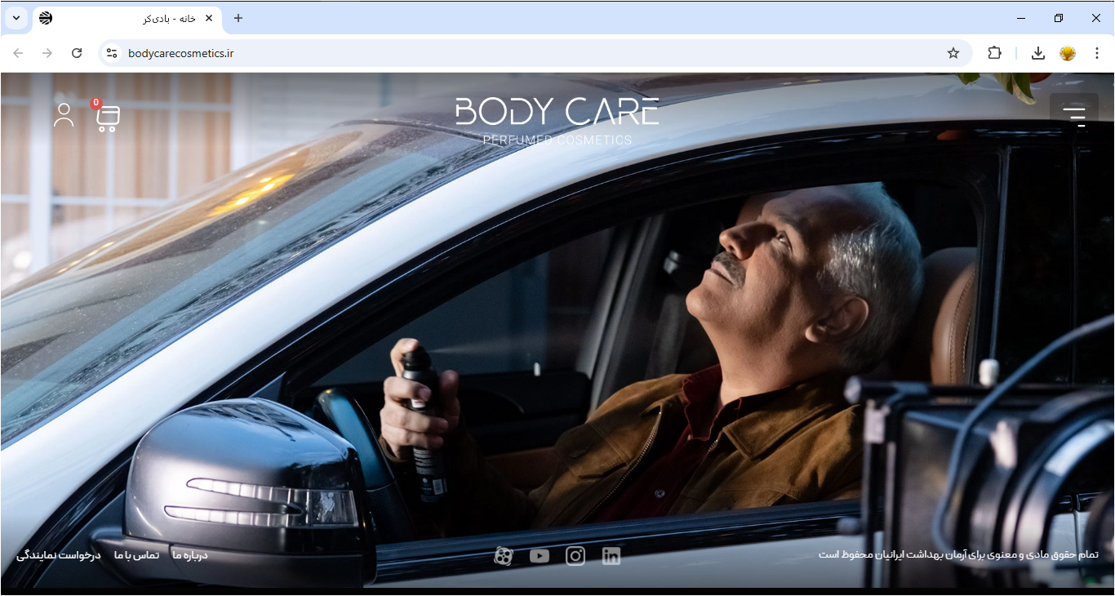
Task: Open the tab search dropdown arrow
Action: click(16, 18)
